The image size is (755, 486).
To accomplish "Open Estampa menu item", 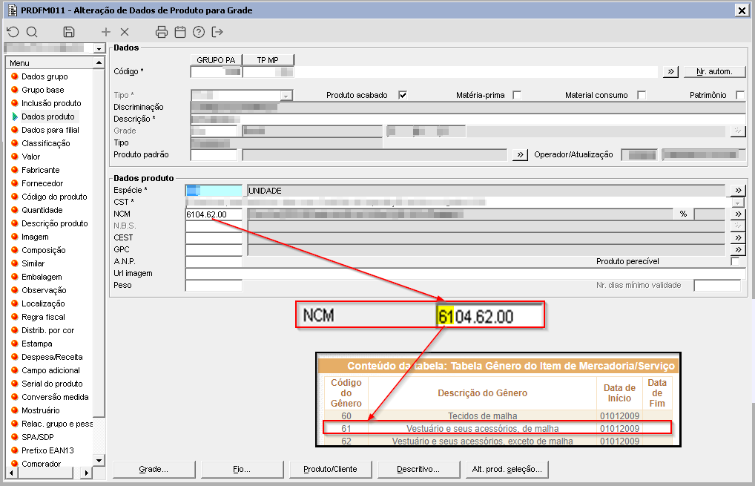I will pos(37,344).
